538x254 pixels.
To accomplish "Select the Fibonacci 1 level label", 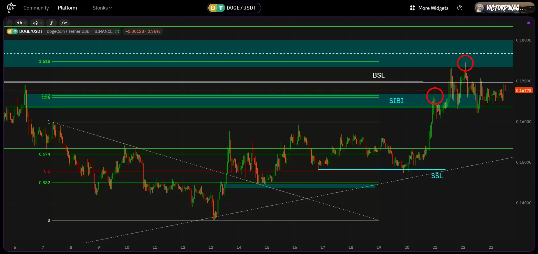I will (49, 122).
